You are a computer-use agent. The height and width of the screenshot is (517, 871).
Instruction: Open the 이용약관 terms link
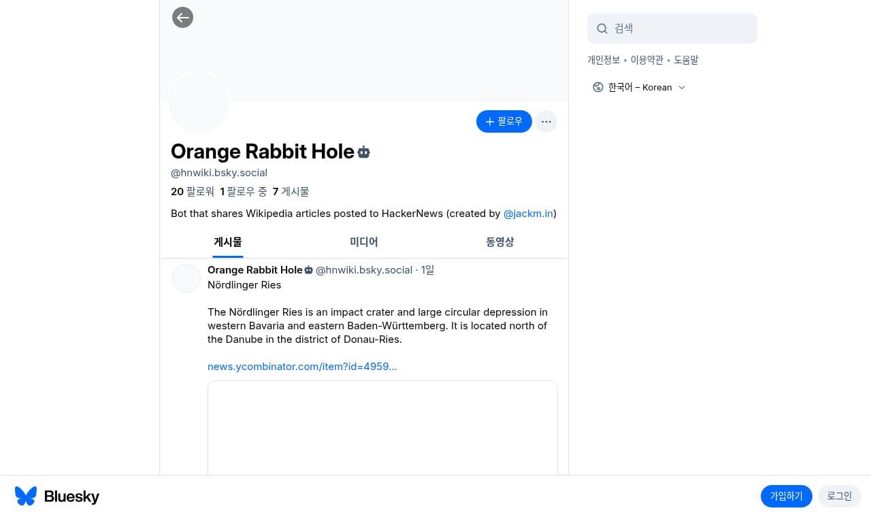coord(646,60)
